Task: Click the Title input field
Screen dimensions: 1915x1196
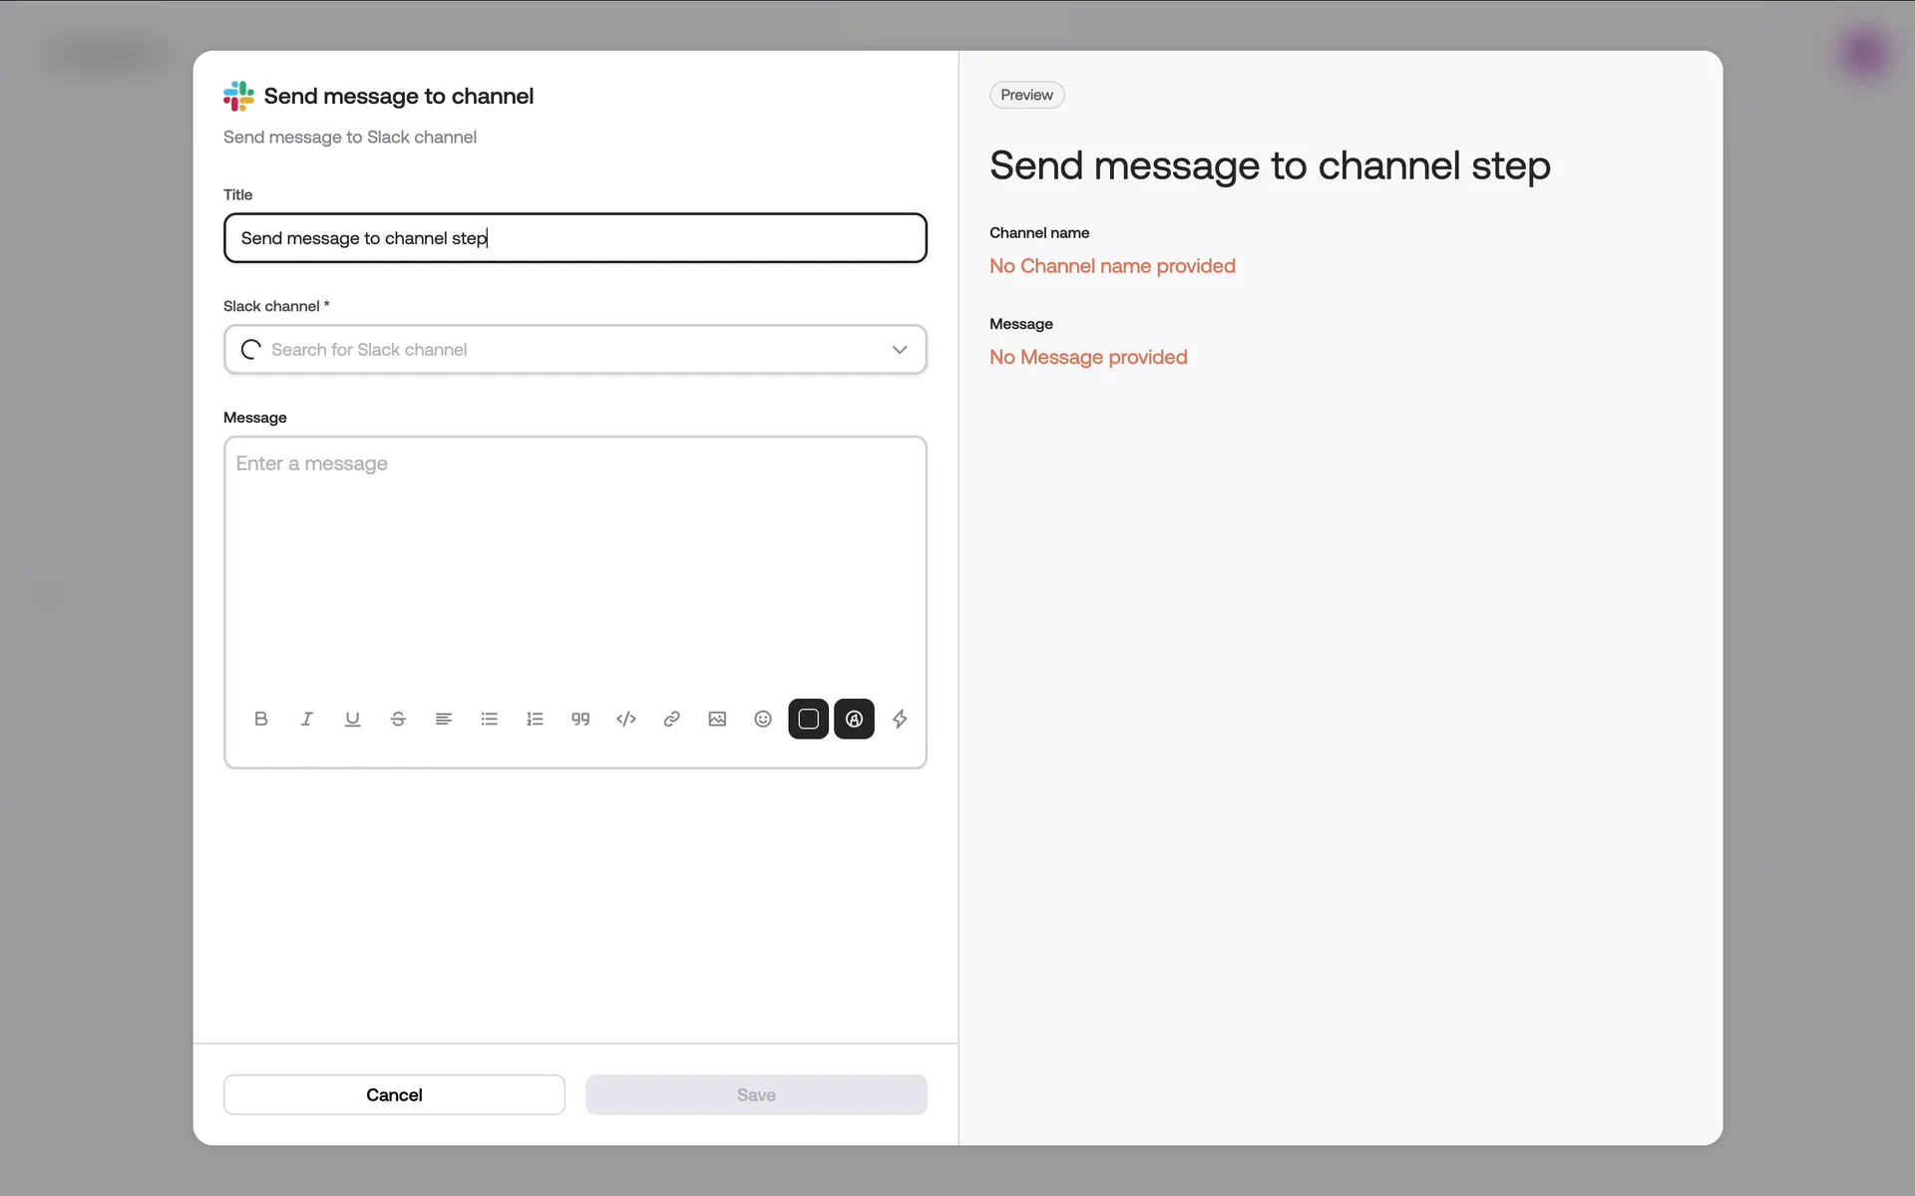Action: click(x=574, y=238)
